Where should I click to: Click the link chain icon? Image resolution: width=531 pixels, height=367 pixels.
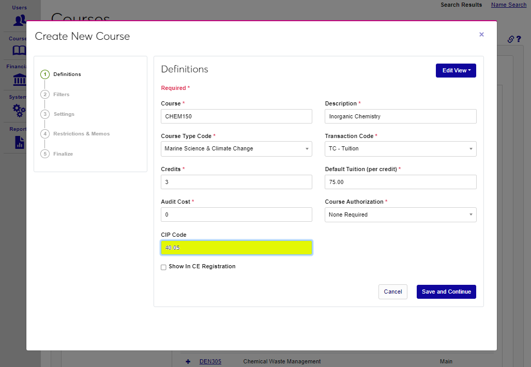pyautogui.click(x=510, y=39)
